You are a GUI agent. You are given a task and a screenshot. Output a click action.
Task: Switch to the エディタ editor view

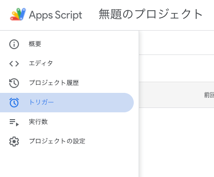67,64
